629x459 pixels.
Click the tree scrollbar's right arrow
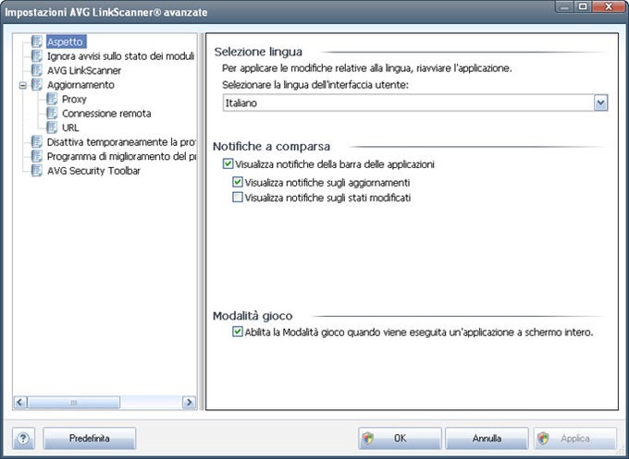pos(189,402)
